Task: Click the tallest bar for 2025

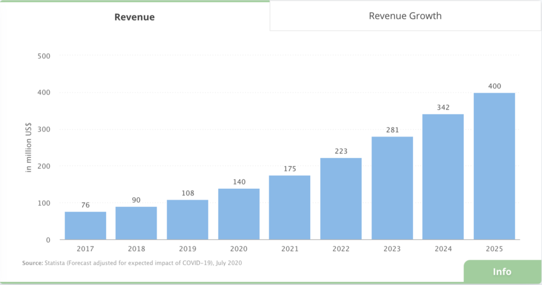Action: click(494, 166)
